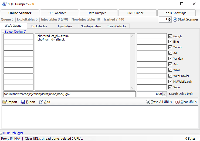Click the red Clear URL's icon

pos(177,102)
